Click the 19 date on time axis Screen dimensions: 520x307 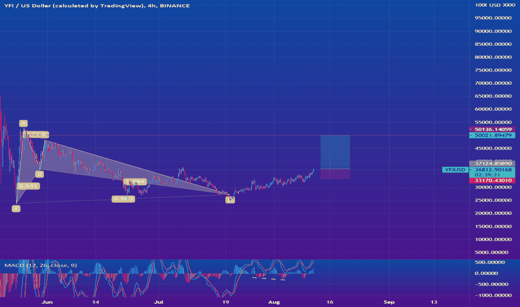tap(225, 302)
